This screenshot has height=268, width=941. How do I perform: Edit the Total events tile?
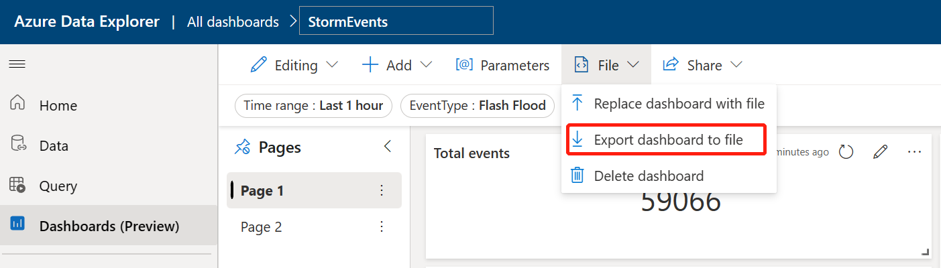pos(881,152)
